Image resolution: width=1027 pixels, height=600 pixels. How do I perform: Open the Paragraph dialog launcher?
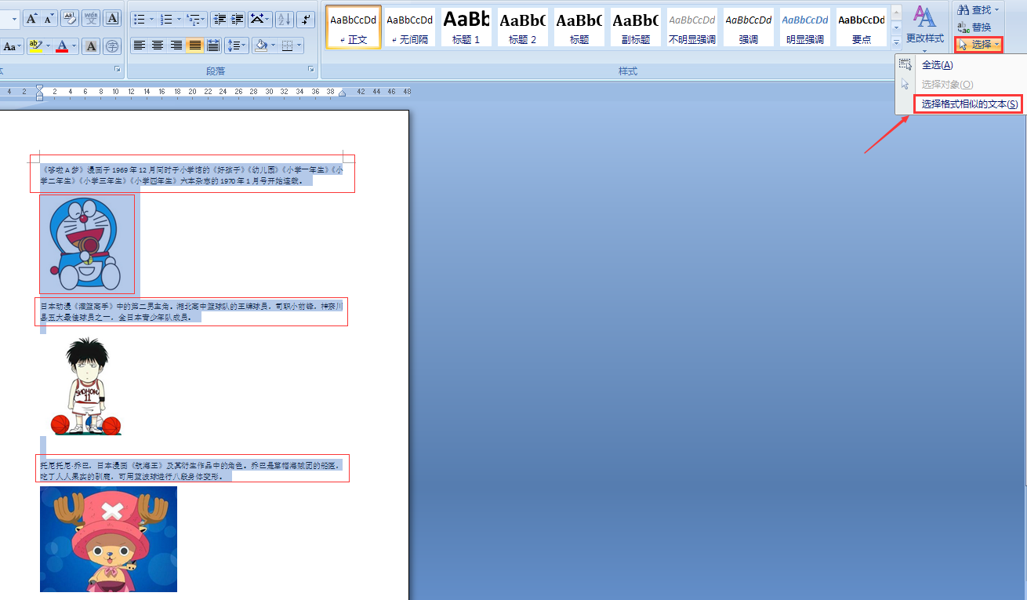click(x=312, y=71)
